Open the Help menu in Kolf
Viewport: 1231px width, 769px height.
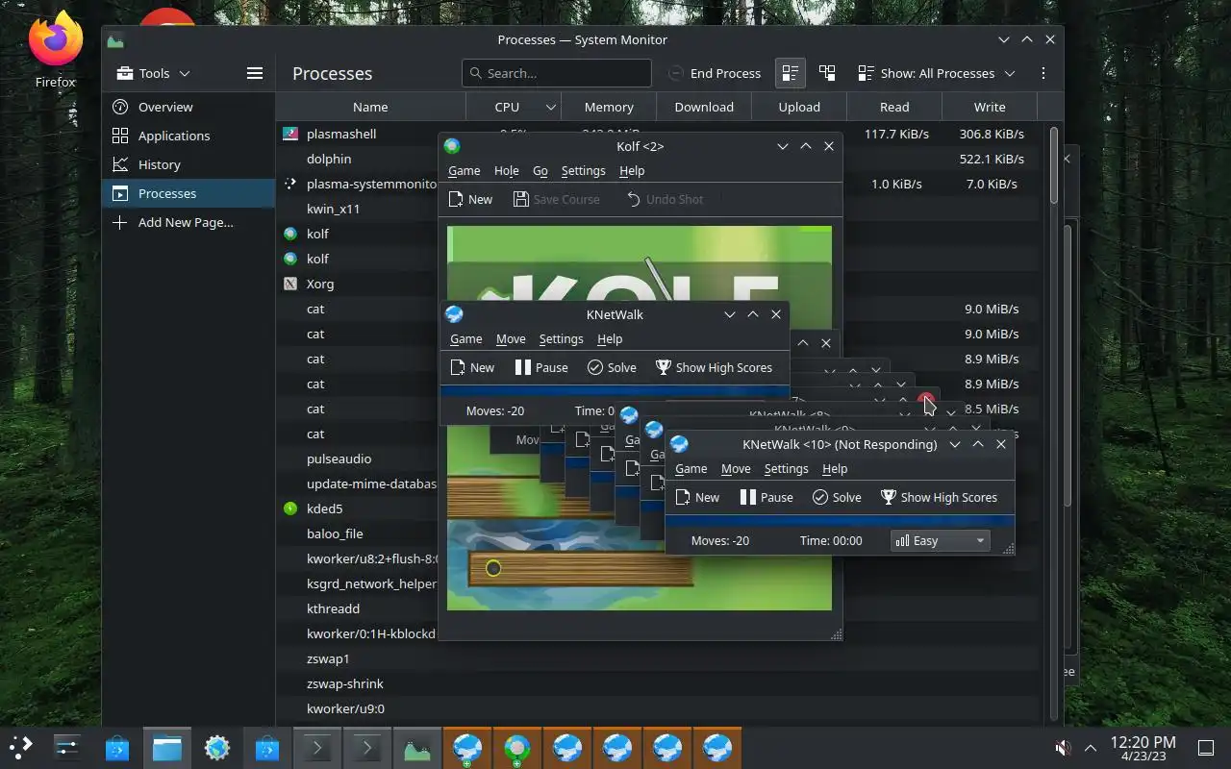click(x=632, y=170)
